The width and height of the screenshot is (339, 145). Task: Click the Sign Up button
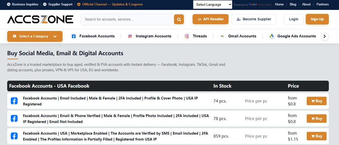click(317, 19)
